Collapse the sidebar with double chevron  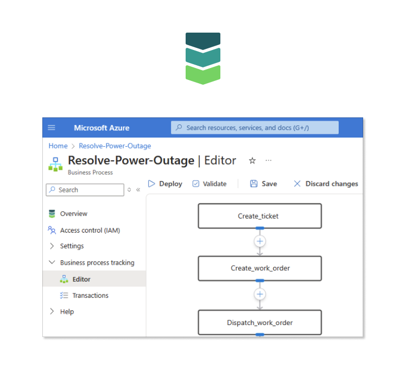(138, 190)
